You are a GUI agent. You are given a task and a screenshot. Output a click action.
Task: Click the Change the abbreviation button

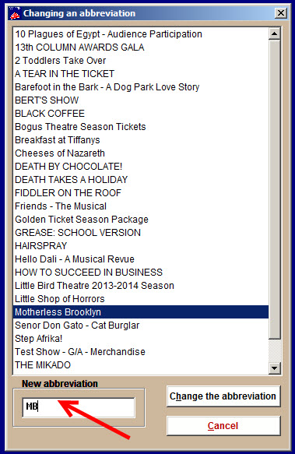coord(223,396)
